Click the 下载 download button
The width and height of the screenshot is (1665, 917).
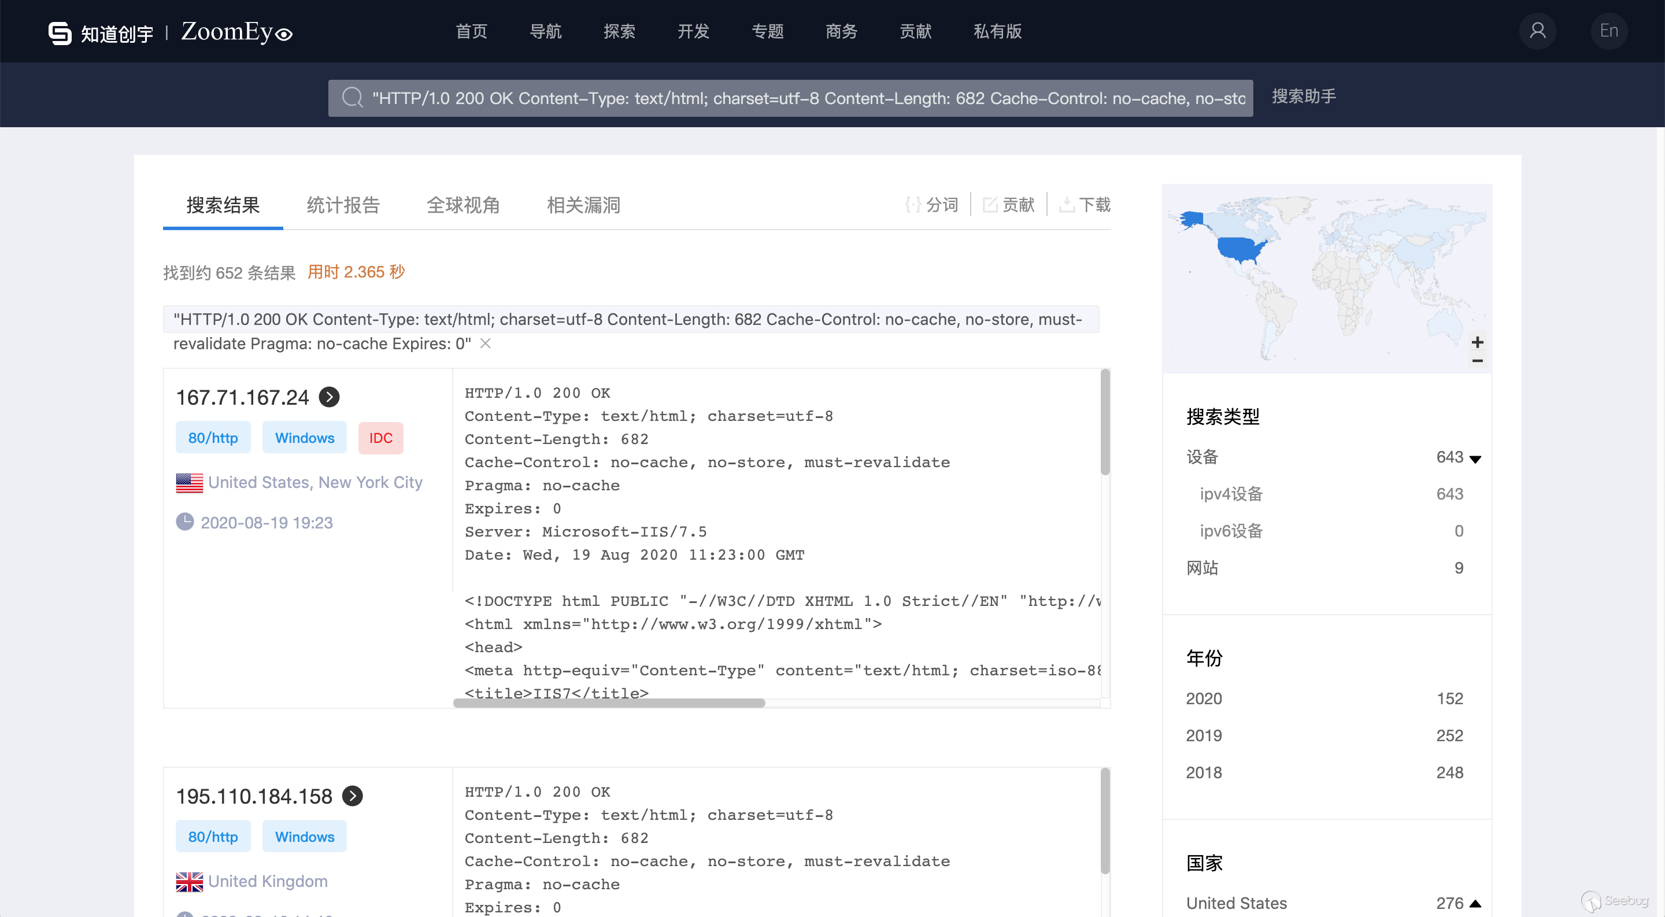pos(1085,205)
